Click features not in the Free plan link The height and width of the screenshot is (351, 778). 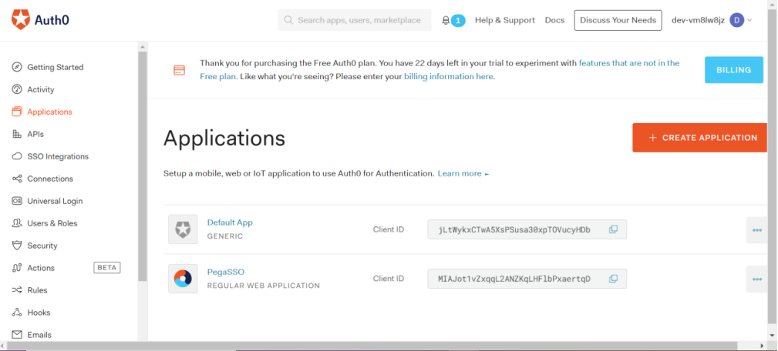click(x=629, y=63)
